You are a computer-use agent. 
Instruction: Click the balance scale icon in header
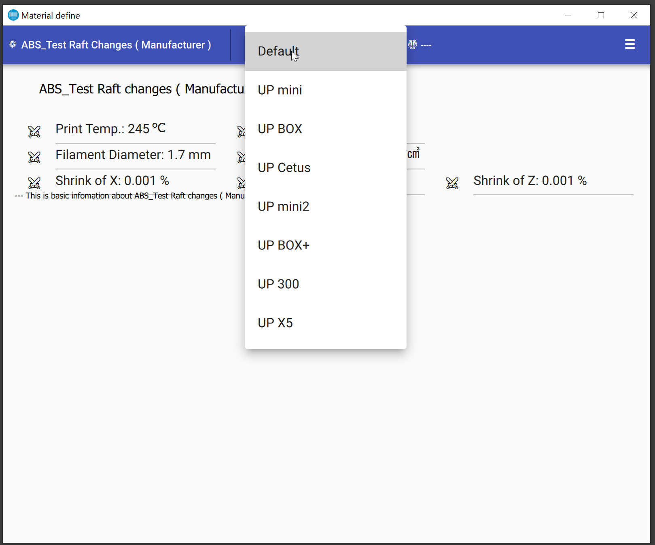pyautogui.click(x=412, y=44)
